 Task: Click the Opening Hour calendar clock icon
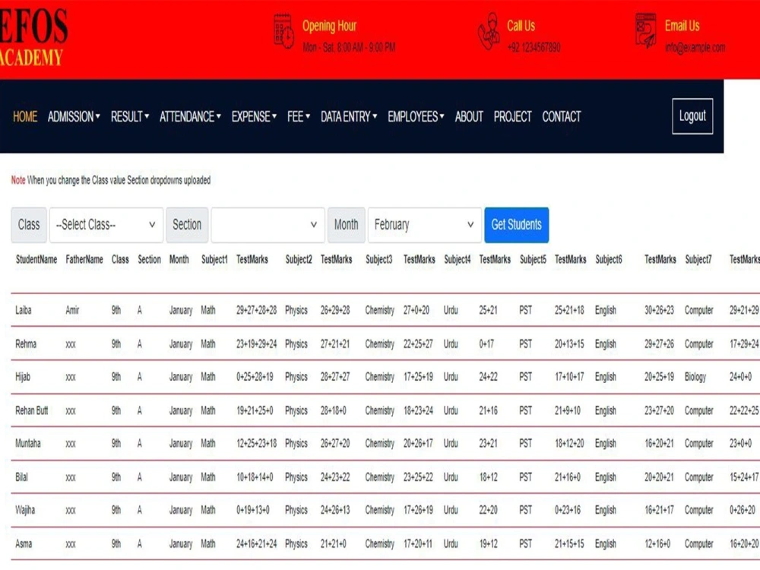[x=283, y=31]
